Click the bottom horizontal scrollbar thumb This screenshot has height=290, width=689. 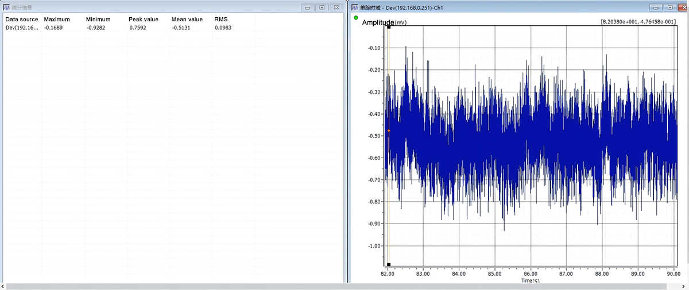point(343,286)
